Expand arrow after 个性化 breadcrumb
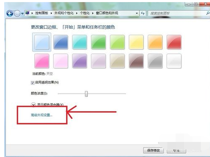210x157 pixels. coord(93,13)
